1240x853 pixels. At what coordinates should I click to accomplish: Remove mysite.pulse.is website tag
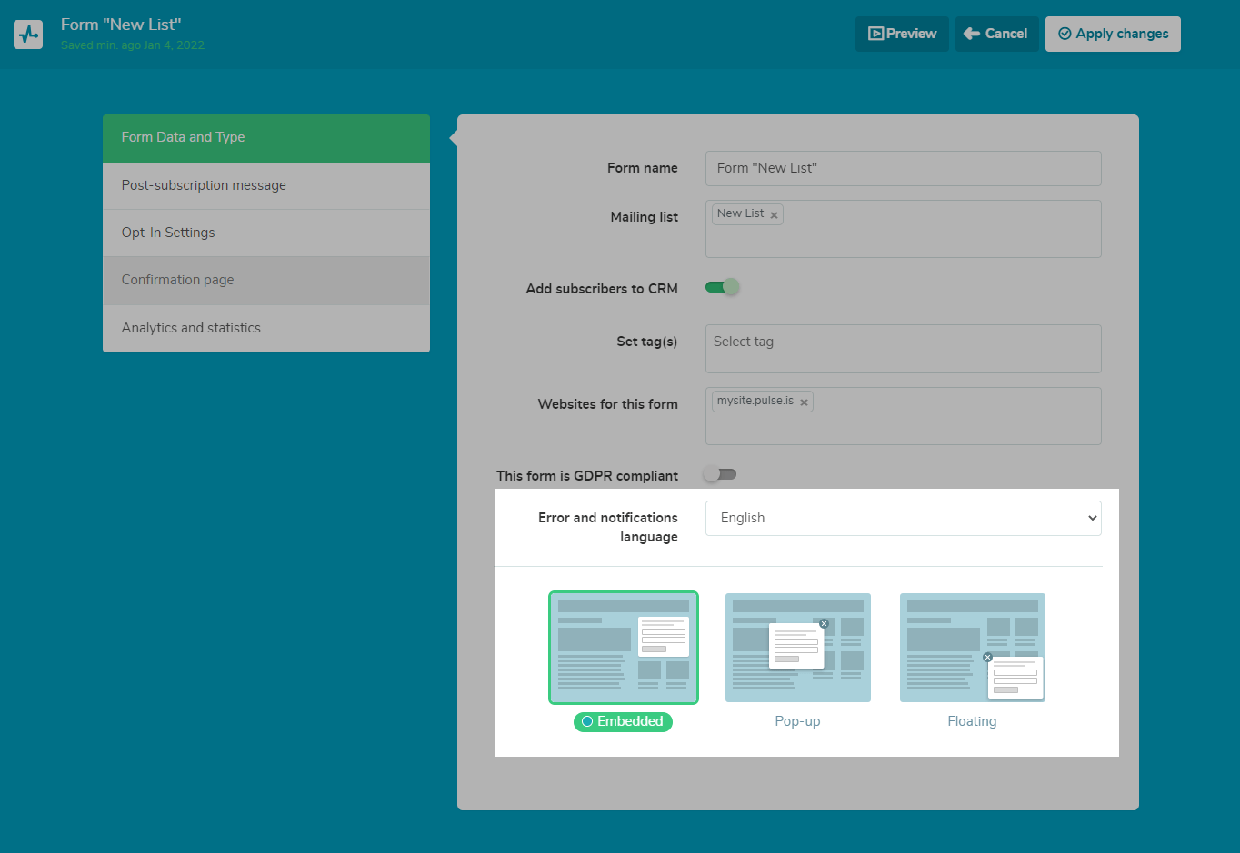click(x=804, y=402)
